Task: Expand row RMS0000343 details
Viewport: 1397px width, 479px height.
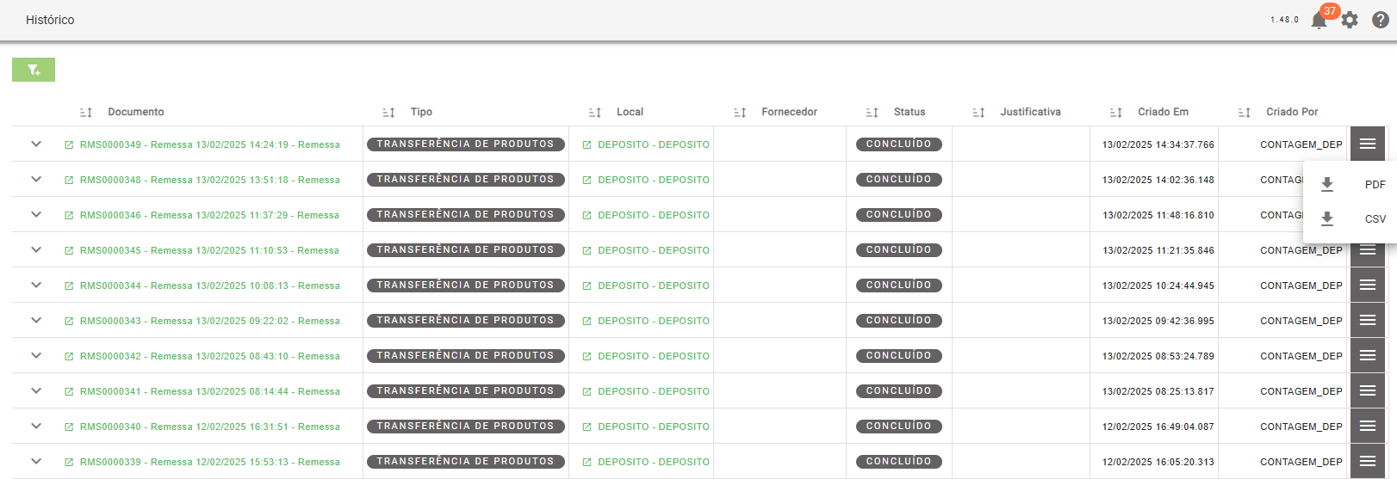Action: [x=36, y=320]
